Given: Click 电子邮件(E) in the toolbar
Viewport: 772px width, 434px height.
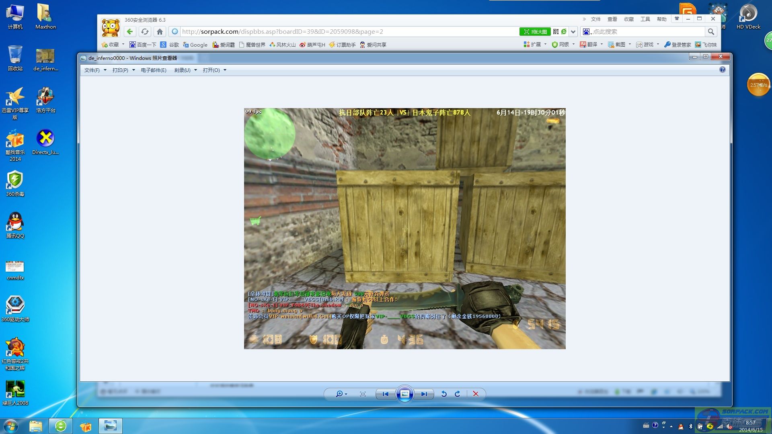Looking at the screenshot, I should tap(154, 70).
